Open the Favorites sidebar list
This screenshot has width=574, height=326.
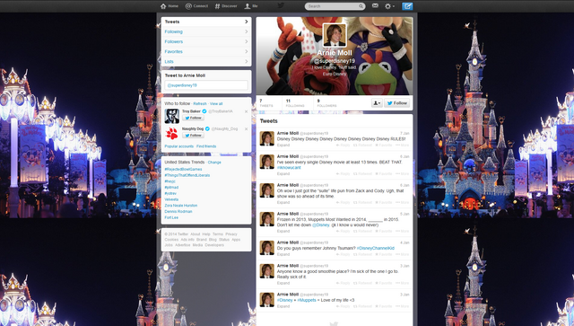pos(206,51)
